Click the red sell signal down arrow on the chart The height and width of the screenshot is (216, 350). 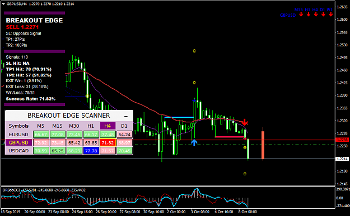[x=245, y=122]
